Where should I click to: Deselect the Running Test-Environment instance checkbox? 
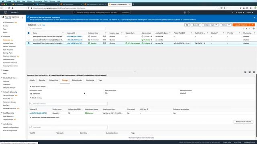[x=29, y=43]
